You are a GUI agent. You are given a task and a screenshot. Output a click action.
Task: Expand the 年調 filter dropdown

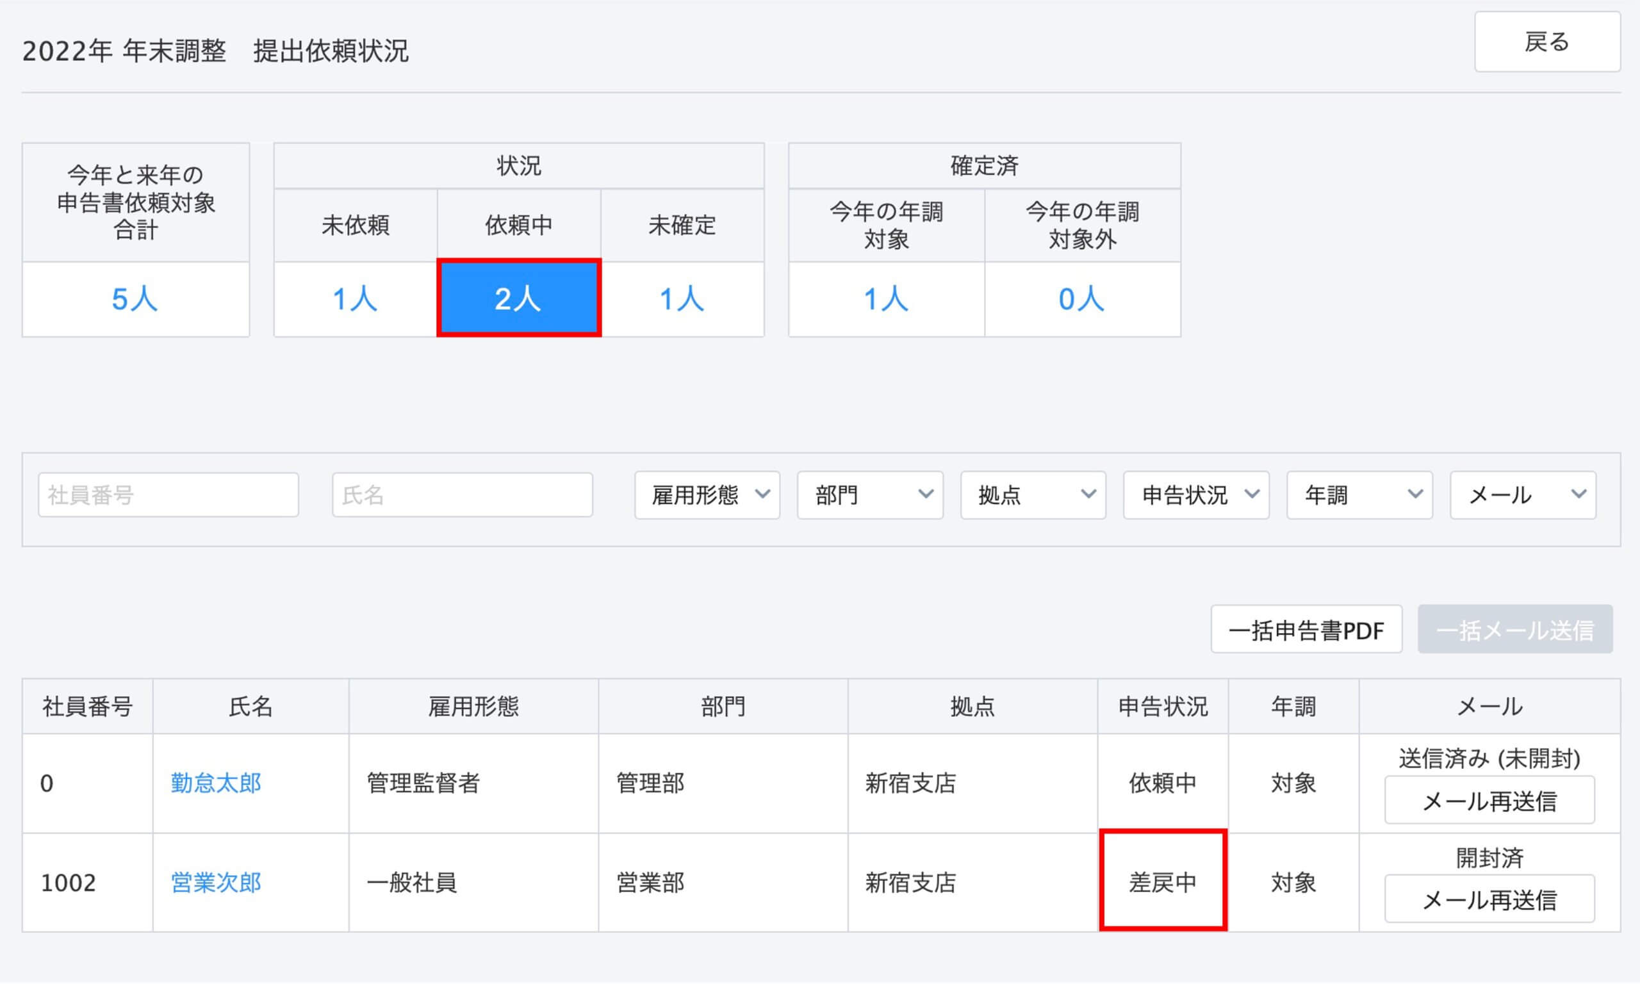click(x=1359, y=495)
